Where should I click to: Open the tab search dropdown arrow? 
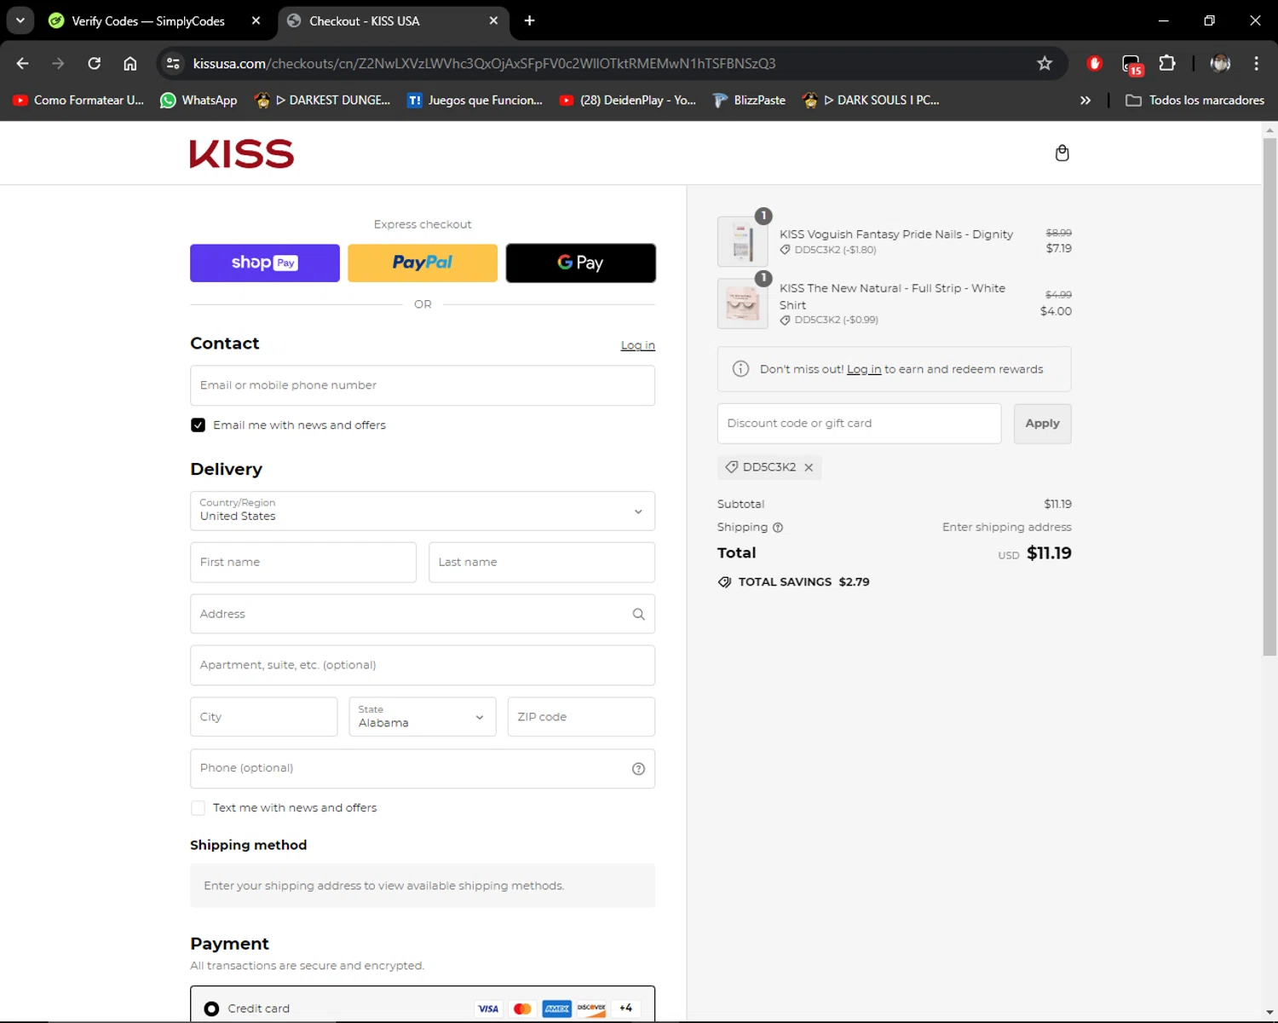tap(20, 20)
